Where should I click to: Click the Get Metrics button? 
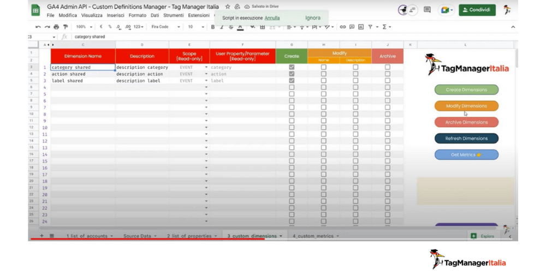466,155
